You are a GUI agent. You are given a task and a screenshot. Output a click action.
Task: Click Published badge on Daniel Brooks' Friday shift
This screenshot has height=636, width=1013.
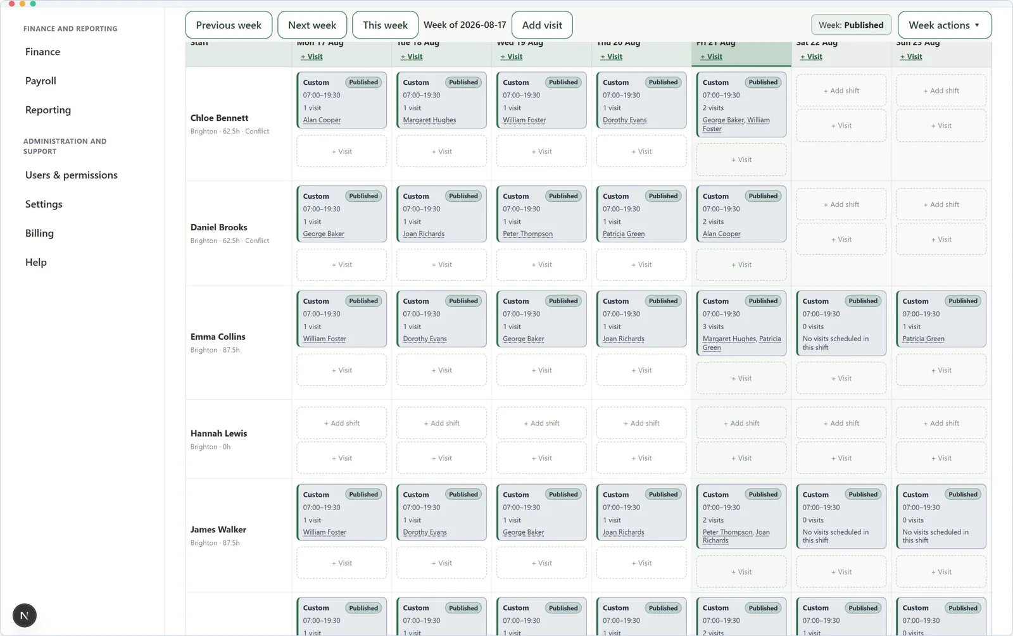(x=763, y=196)
